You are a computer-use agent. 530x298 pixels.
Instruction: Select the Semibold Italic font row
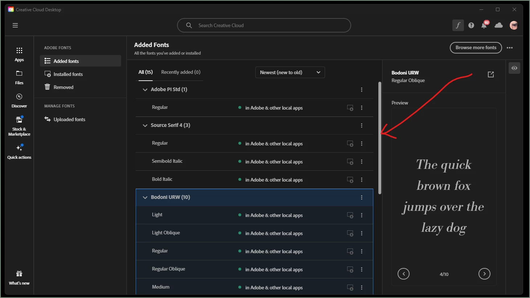click(254, 162)
